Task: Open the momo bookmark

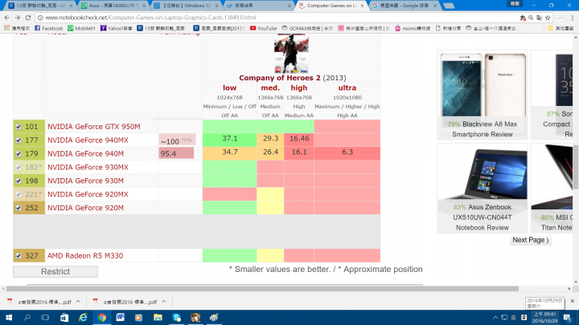Action: (x=413, y=28)
